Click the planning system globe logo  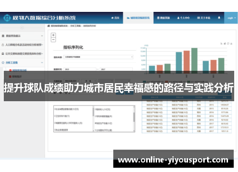tap(7, 18)
